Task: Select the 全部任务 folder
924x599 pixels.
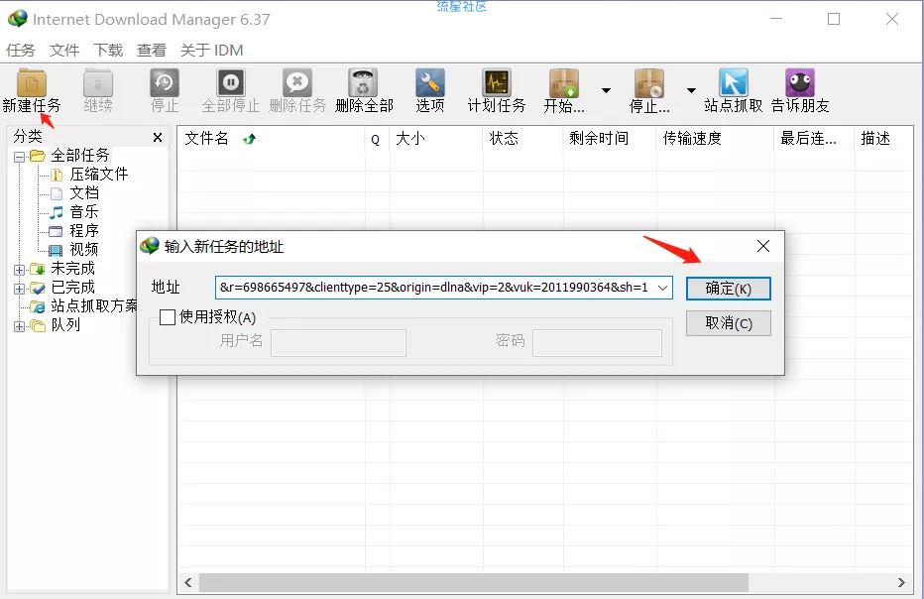Action: pyautogui.click(x=80, y=155)
